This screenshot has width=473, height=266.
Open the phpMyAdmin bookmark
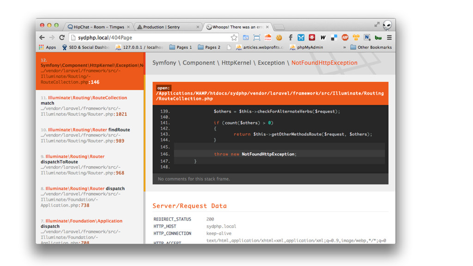coord(306,47)
